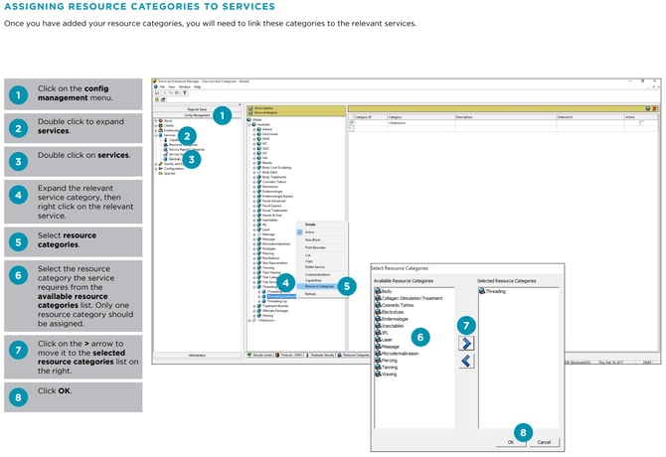The width and height of the screenshot is (666, 457).
Task: Click the filter funnel toolbar icon
Action: 185,93
